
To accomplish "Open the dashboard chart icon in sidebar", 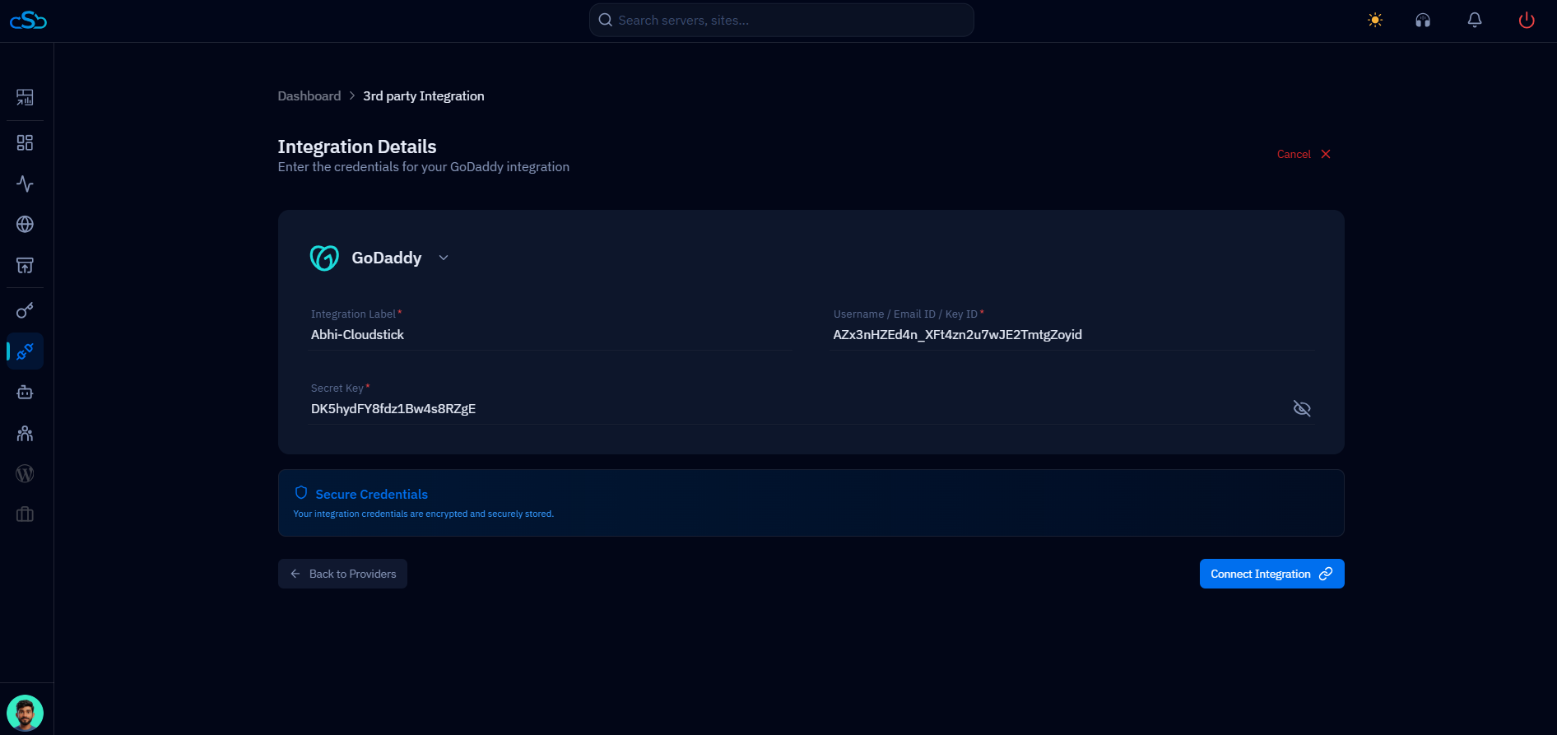I will point(26,97).
